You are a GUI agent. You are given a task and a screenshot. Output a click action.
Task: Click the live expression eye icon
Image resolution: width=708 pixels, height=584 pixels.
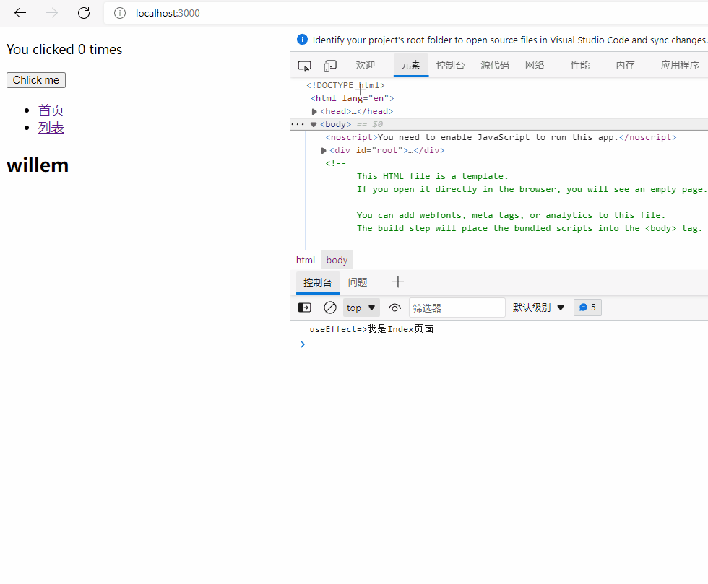pos(394,308)
